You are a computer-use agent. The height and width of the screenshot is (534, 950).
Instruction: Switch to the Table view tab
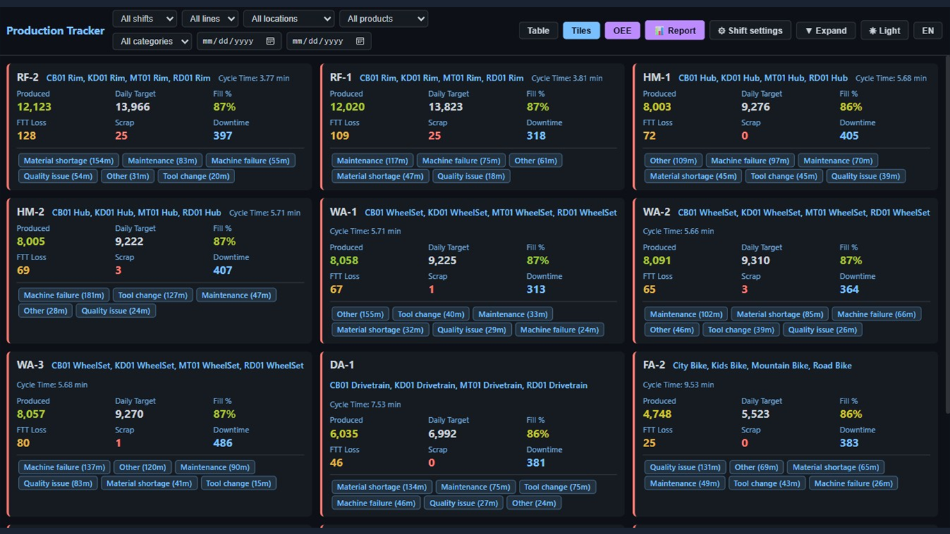click(538, 31)
